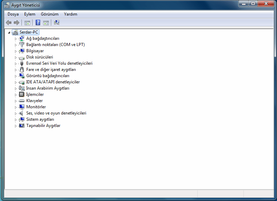Click the Back arrow toolbar icon
Viewport: 277px width, 201px height.
[9, 22]
